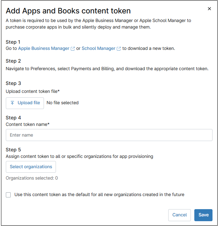Click the Step 5 heading
Viewport: 218px width, 226px height.
point(13,150)
